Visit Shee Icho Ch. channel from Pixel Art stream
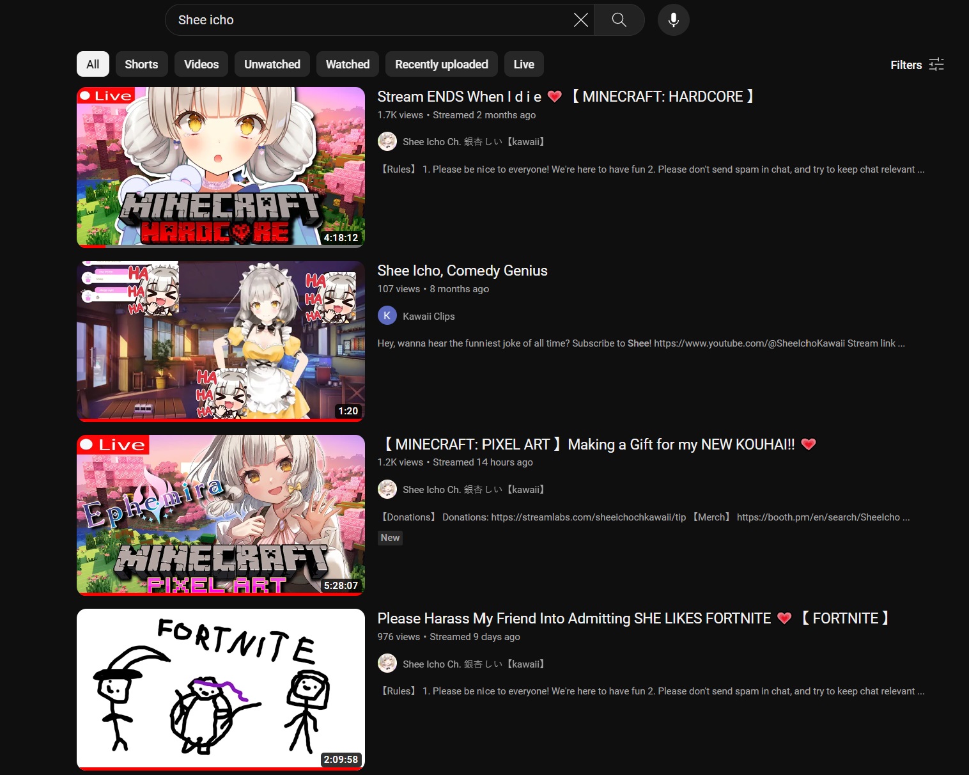This screenshot has width=969, height=775. [x=475, y=490]
